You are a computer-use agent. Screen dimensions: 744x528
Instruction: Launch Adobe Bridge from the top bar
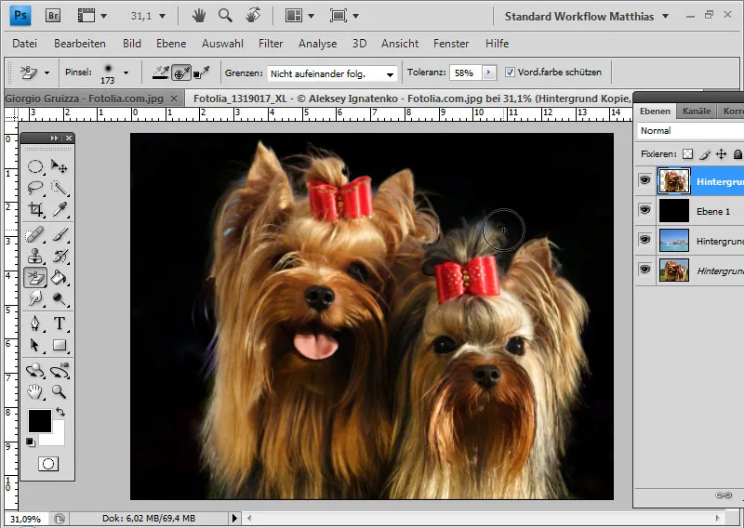[x=53, y=16]
